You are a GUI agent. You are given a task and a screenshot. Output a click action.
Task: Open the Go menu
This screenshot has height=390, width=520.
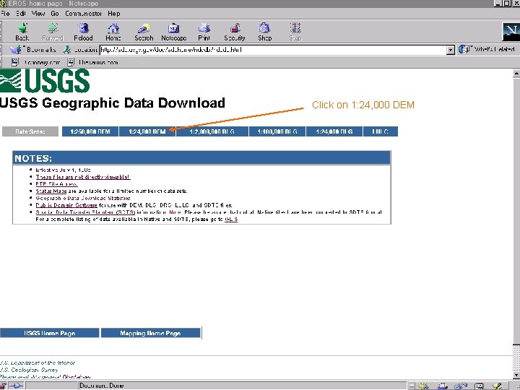(x=55, y=14)
